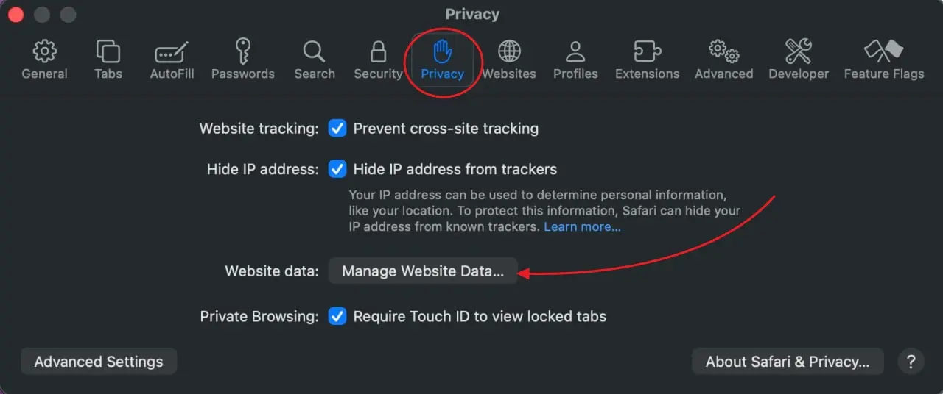The width and height of the screenshot is (943, 394).
Task: Click the Advanced Settings button
Action: tap(99, 362)
